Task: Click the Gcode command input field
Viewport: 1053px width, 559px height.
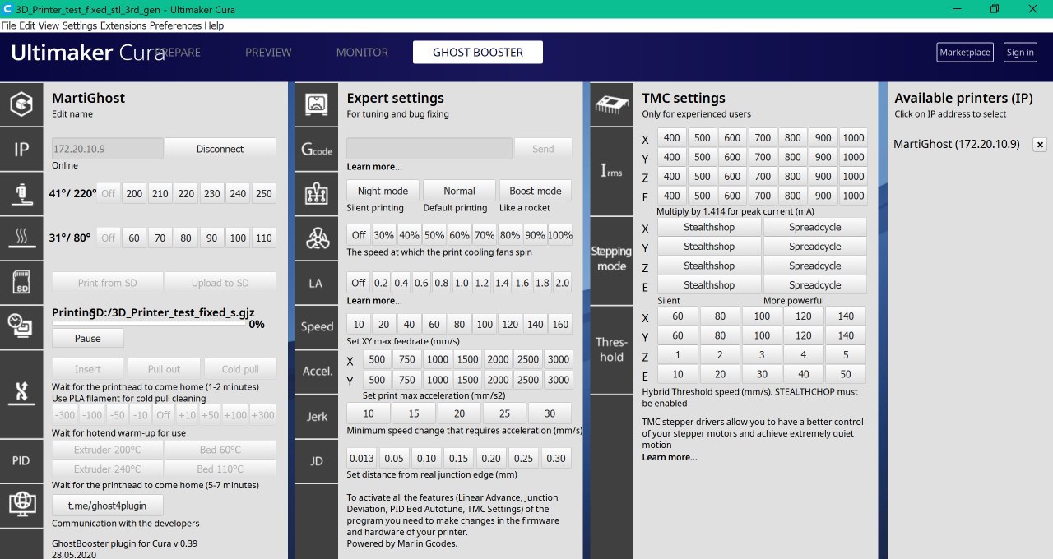Action: [x=429, y=149]
